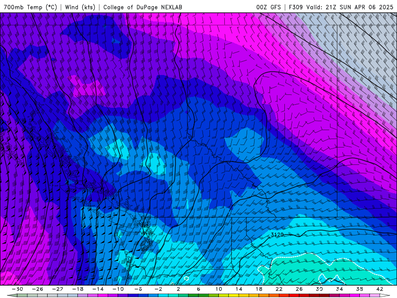The height and width of the screenshot is (298, 397).
Task: Click the '-30' color scale label
Action: pyautogui.click(x=17, y=289)
